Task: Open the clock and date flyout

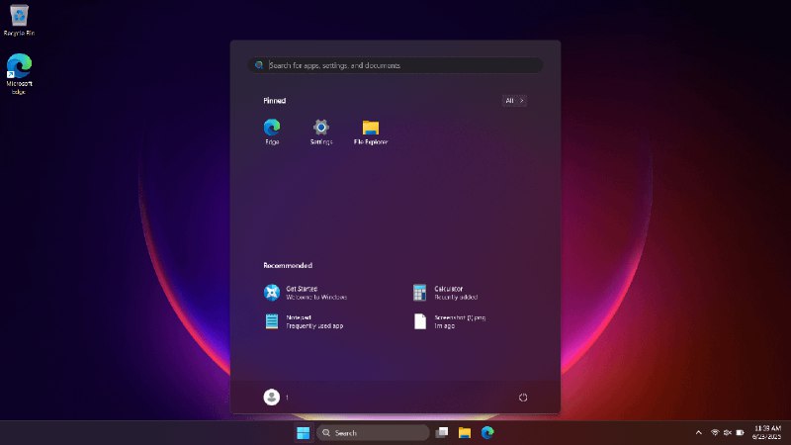Action: click(767, 433)
